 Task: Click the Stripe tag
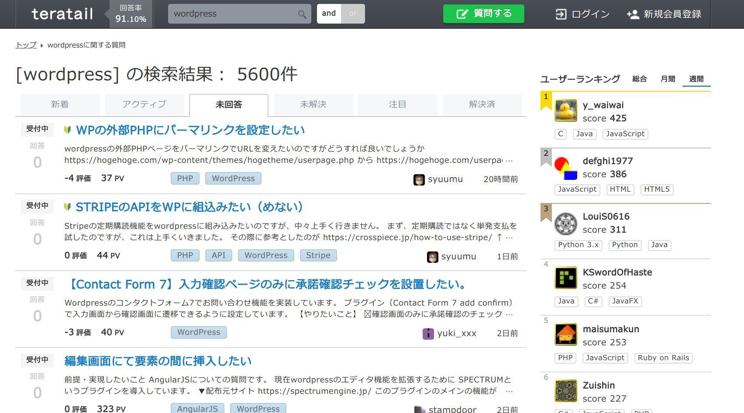318,255
